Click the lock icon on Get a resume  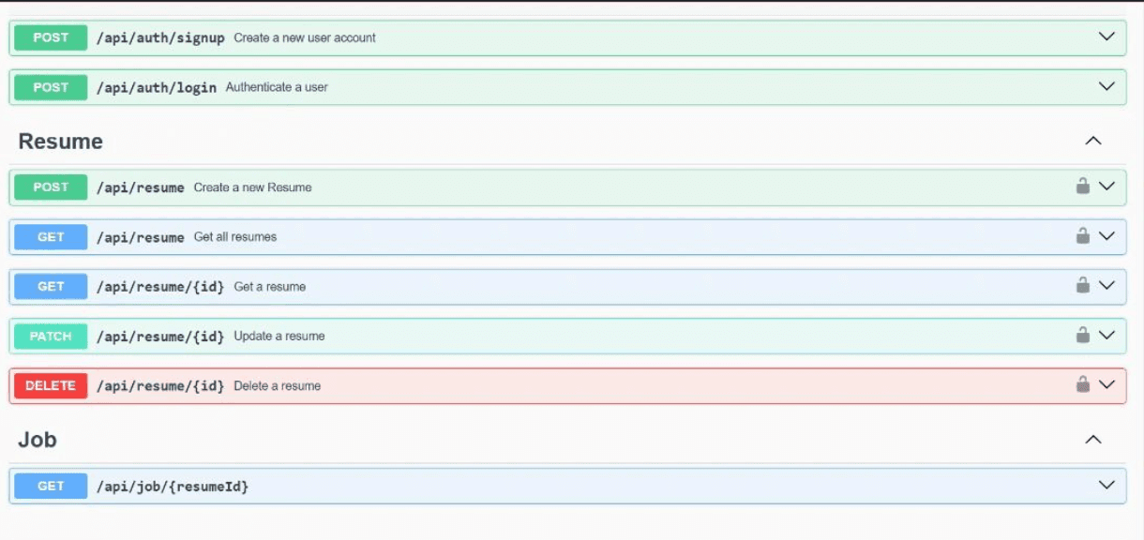point(1082,285)
